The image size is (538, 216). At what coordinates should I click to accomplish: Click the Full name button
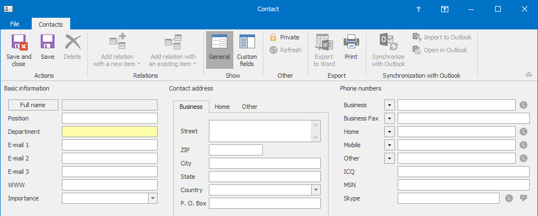[x=33, y=105]
